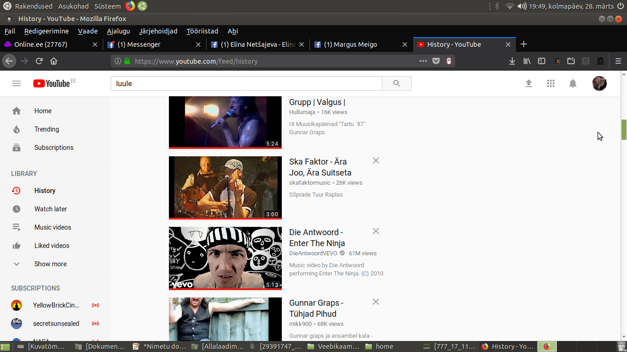
Task: Click the Wi-Fi network indicator
Action: click(509, 6)
